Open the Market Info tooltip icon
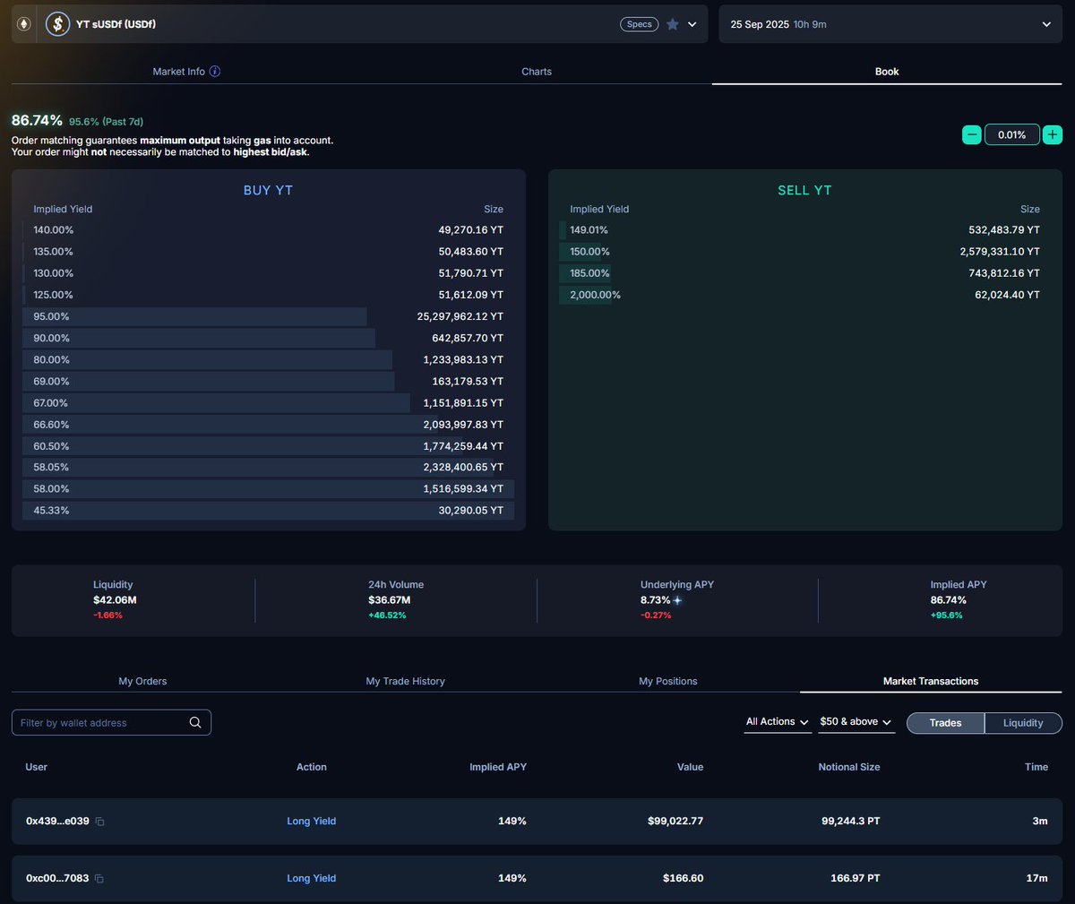 point(215,72)
